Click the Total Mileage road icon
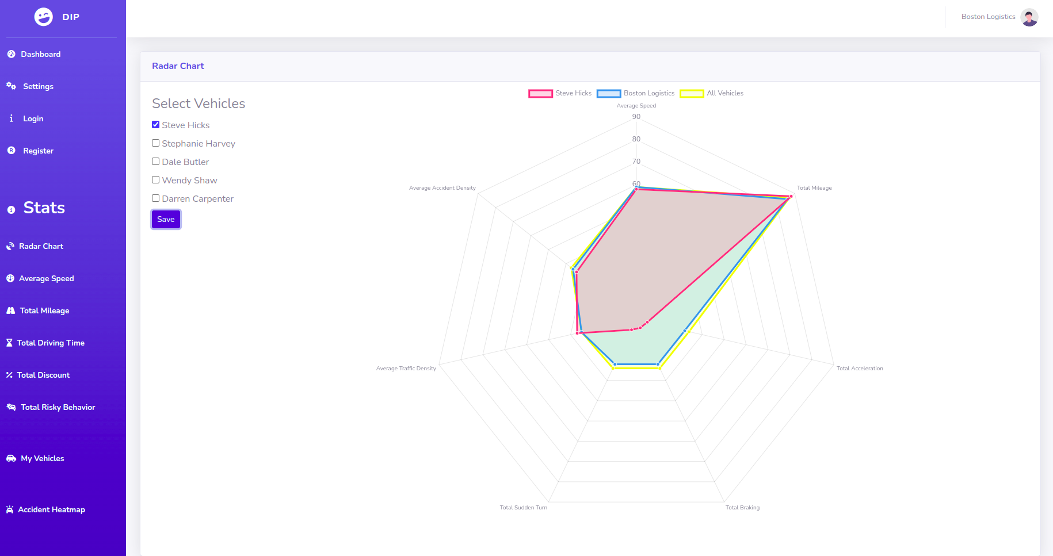 [x=10, y=310]
